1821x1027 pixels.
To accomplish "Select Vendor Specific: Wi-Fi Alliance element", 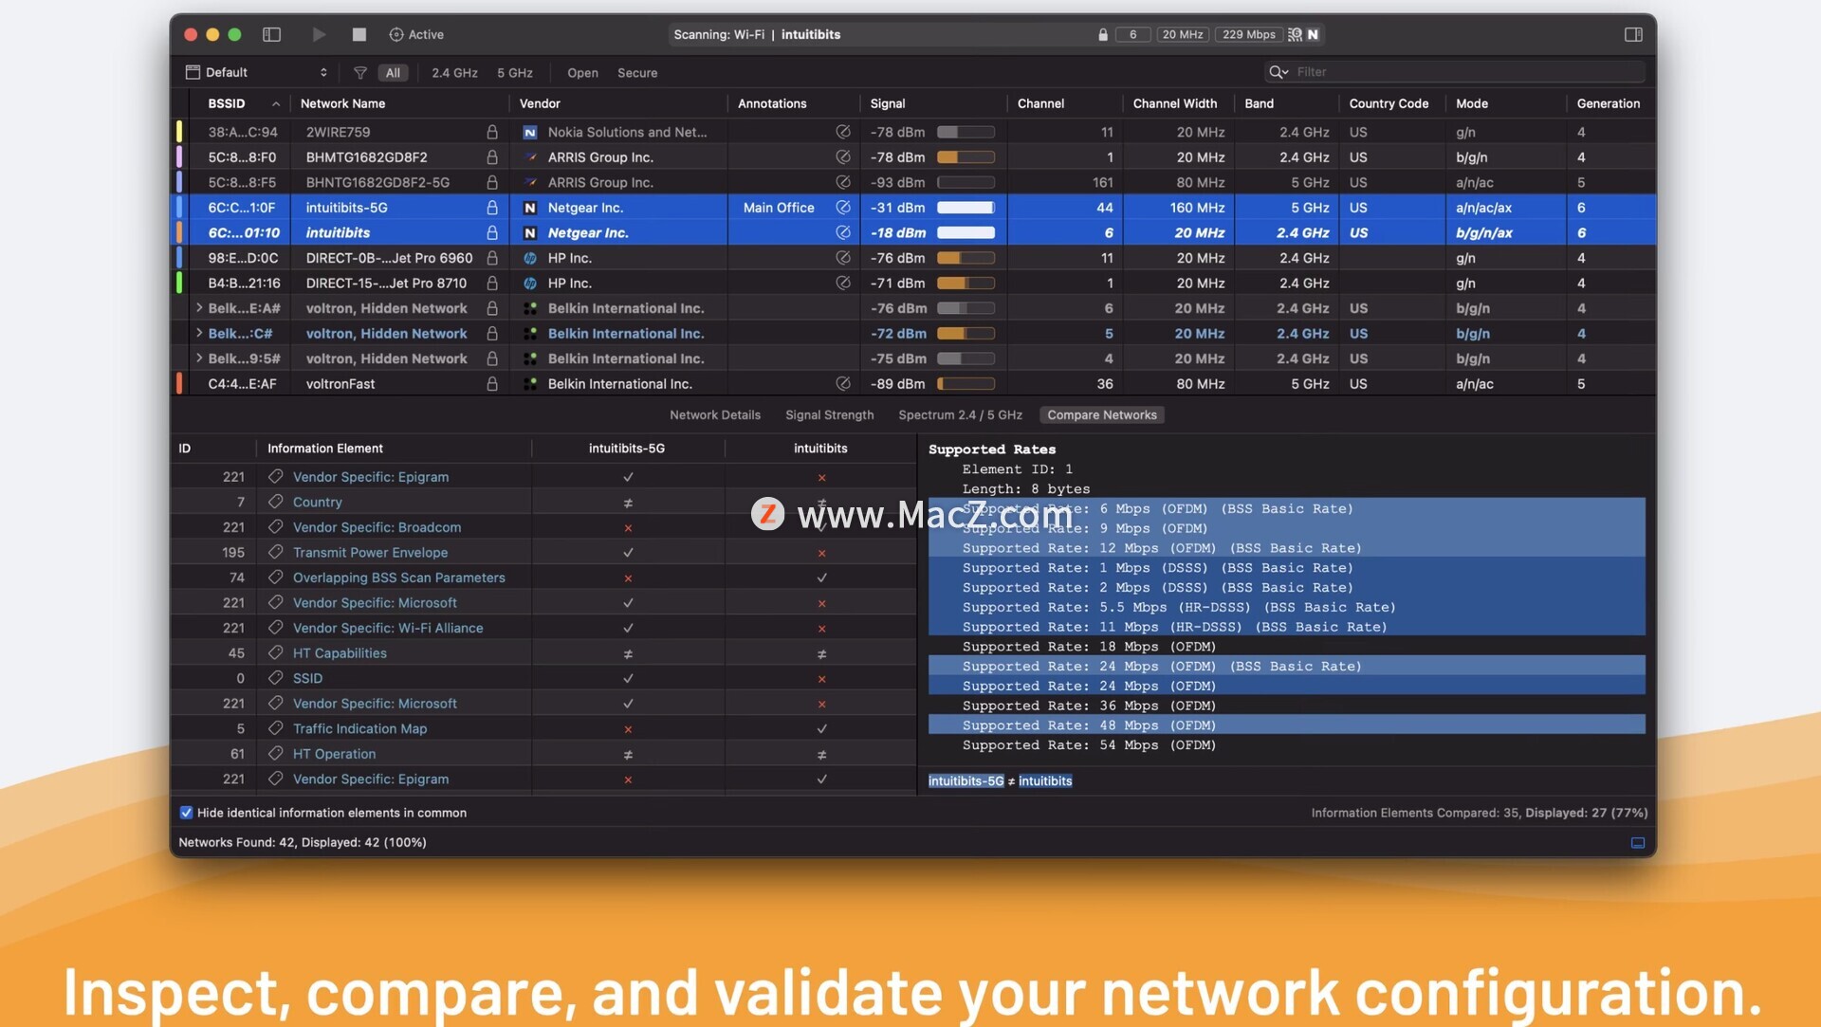I will pyautogui.click(x=388, y=628).
